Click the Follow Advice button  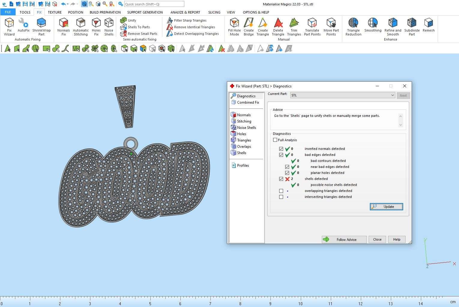click(x=344, y=239)
